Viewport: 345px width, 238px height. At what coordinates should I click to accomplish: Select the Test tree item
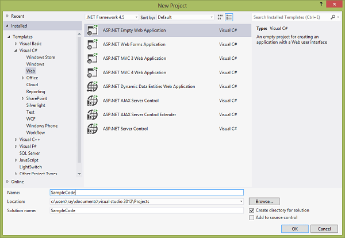coord(30,112)
